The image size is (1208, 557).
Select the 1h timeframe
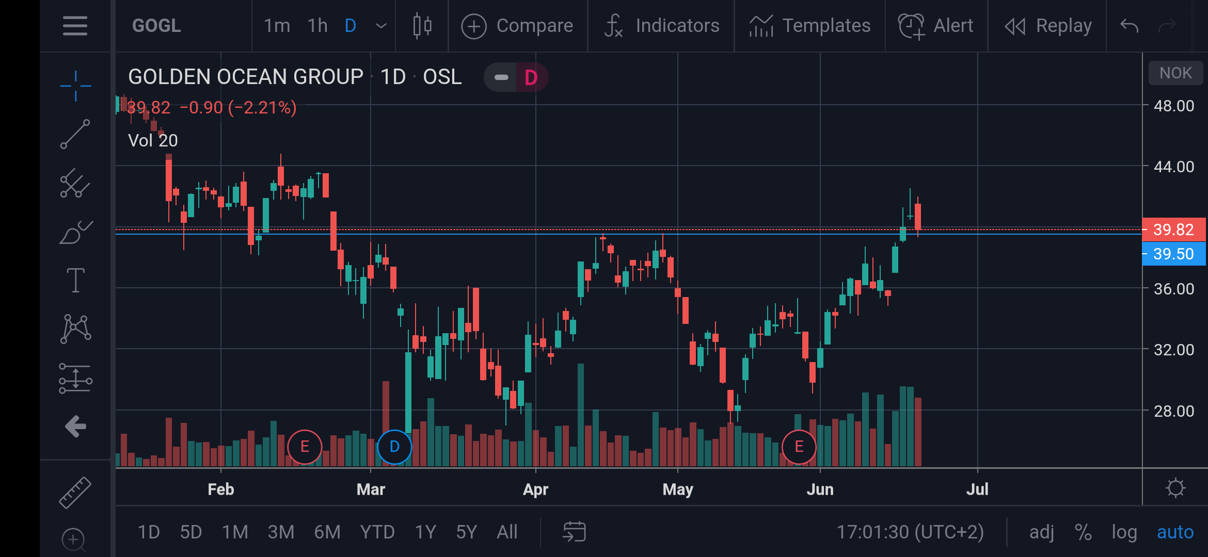click(317, 26)
